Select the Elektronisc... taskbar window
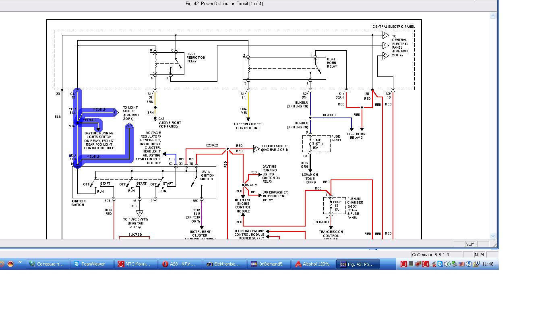The height and width of the screenshot is (309, 550). (223, 264)
